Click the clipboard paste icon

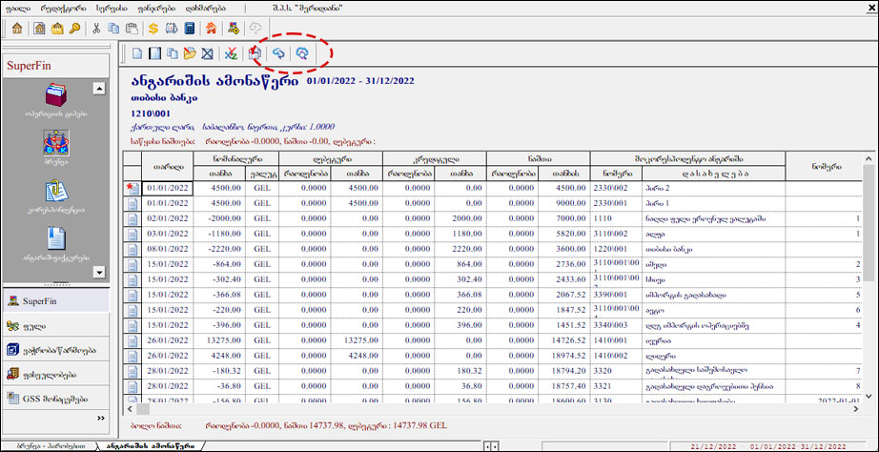click(132, 28)
